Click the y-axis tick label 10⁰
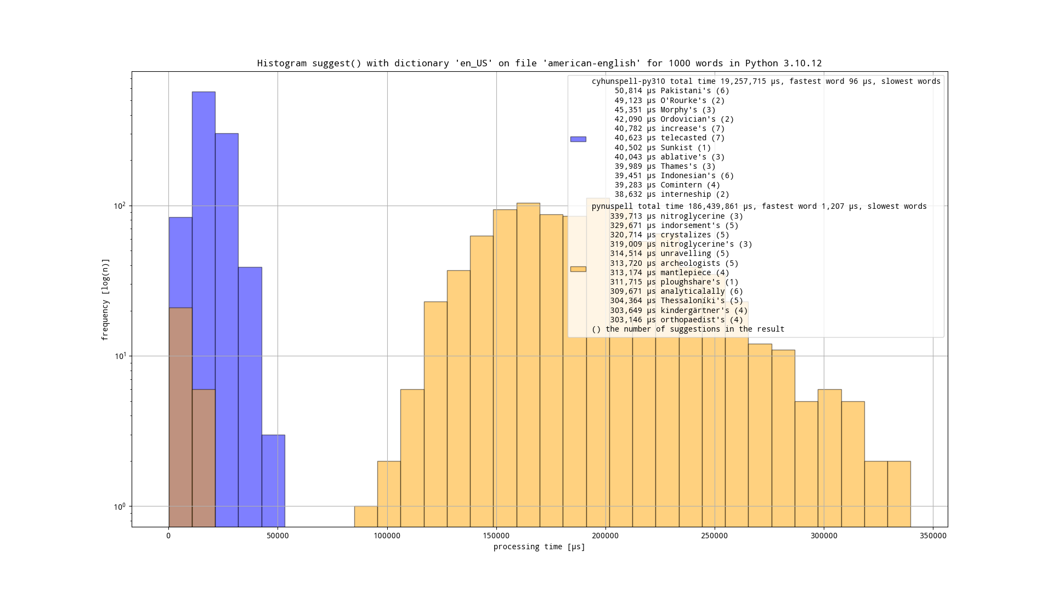The image size is (1053, 592). 119,506
